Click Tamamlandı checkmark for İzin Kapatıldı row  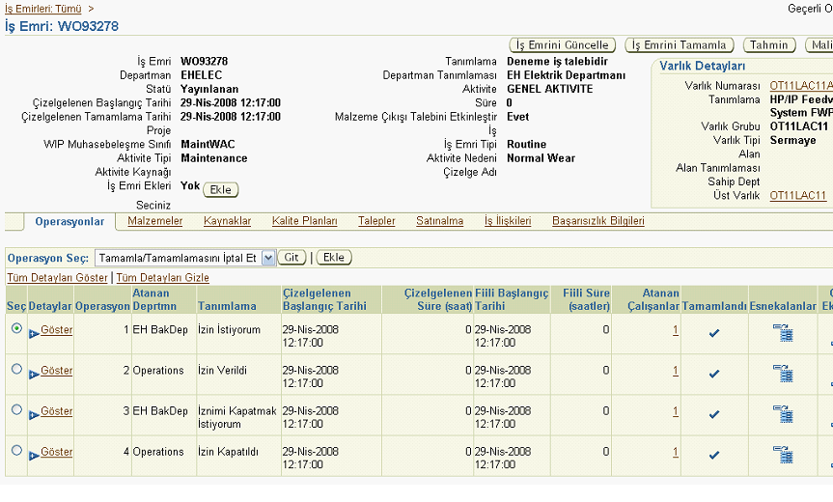(714, 455)
